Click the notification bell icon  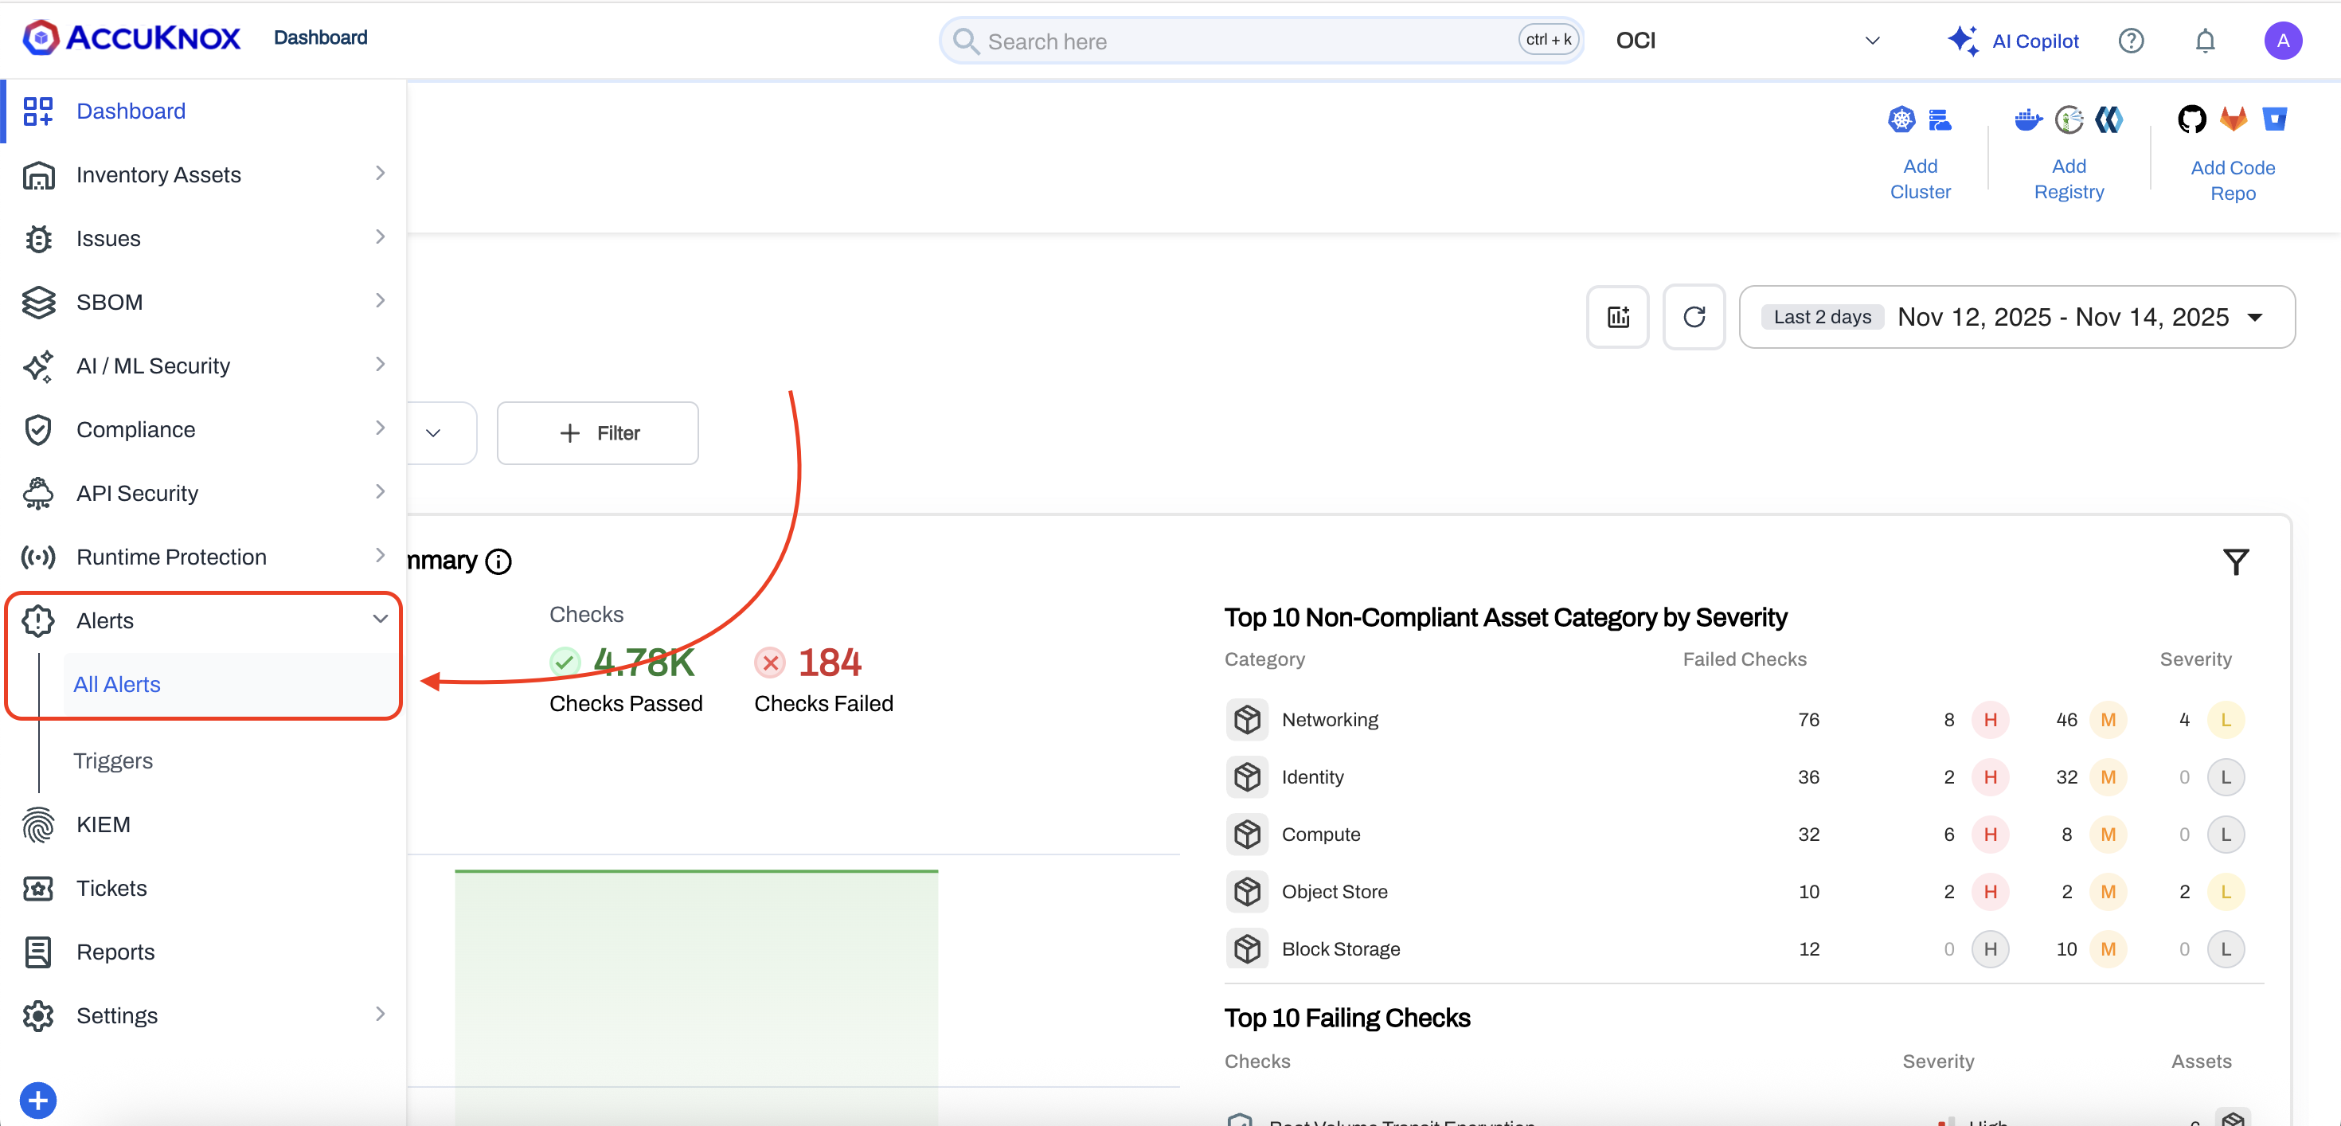pyautogui.click(x=2205, y=41)
